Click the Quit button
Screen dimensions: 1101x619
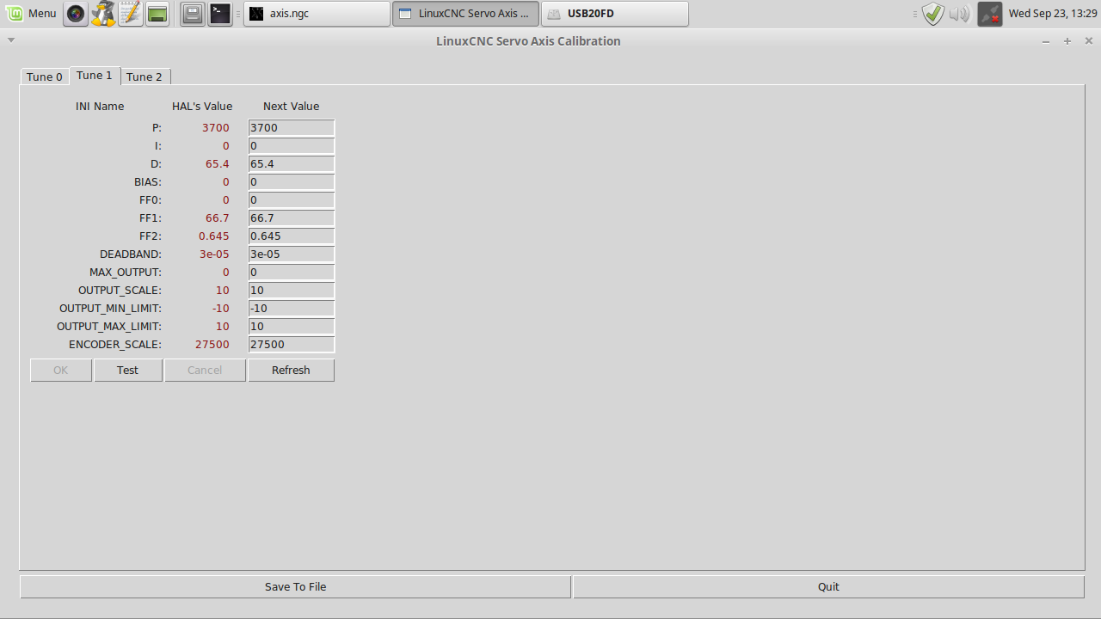[x=828, y=586]
